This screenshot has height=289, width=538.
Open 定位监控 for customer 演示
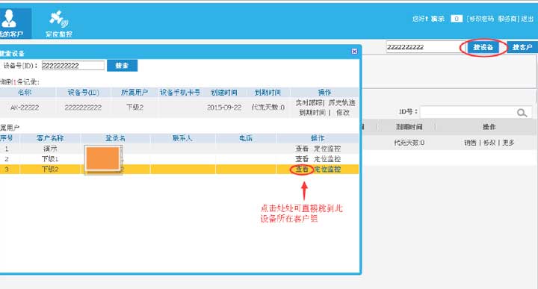click(327, 149)
